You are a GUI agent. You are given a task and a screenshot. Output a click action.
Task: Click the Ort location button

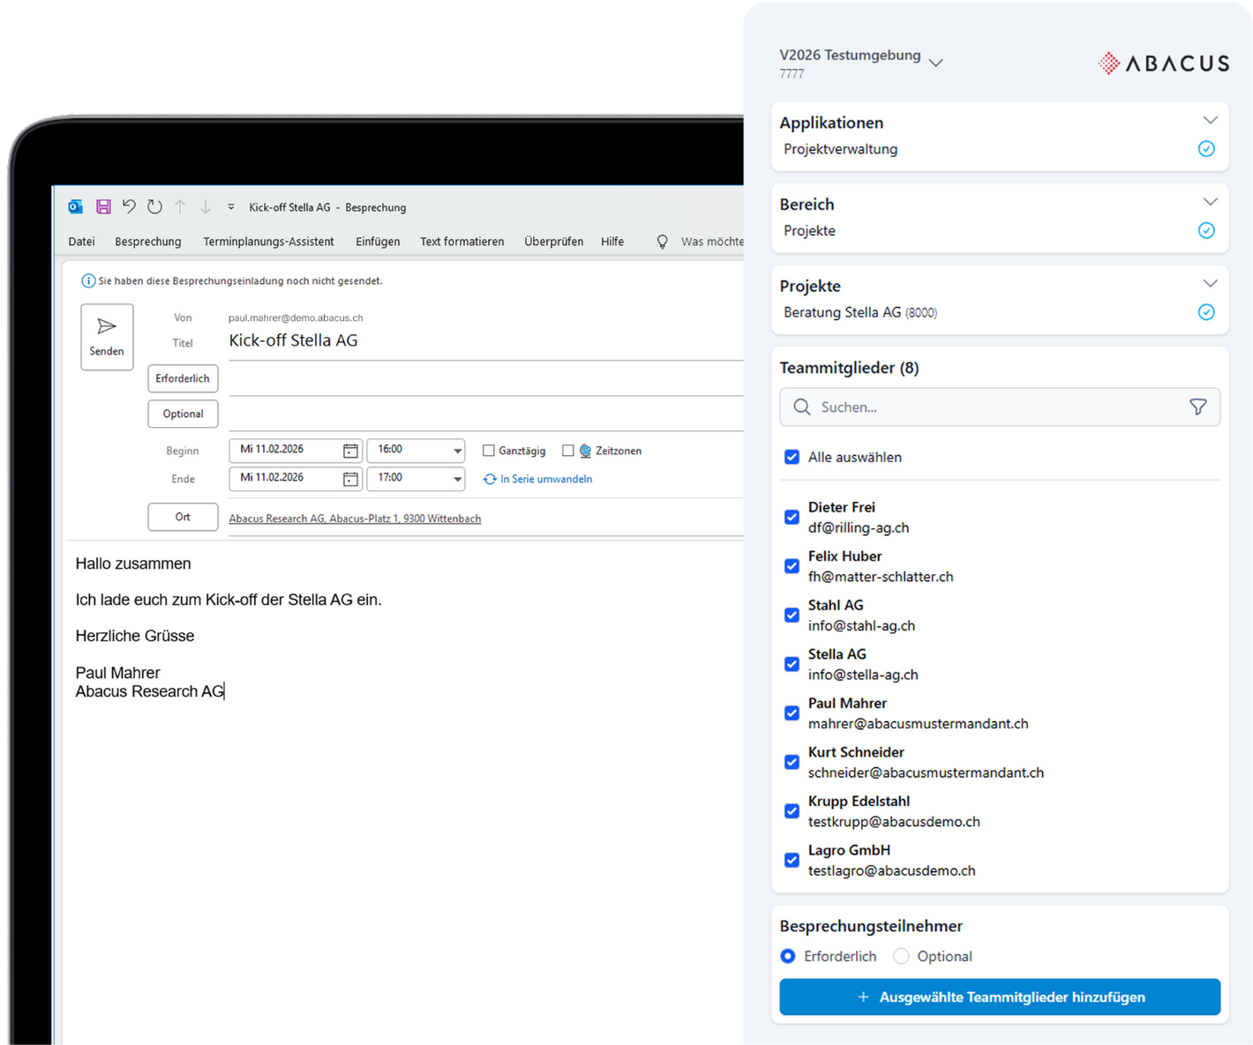(x=183, y=517)
